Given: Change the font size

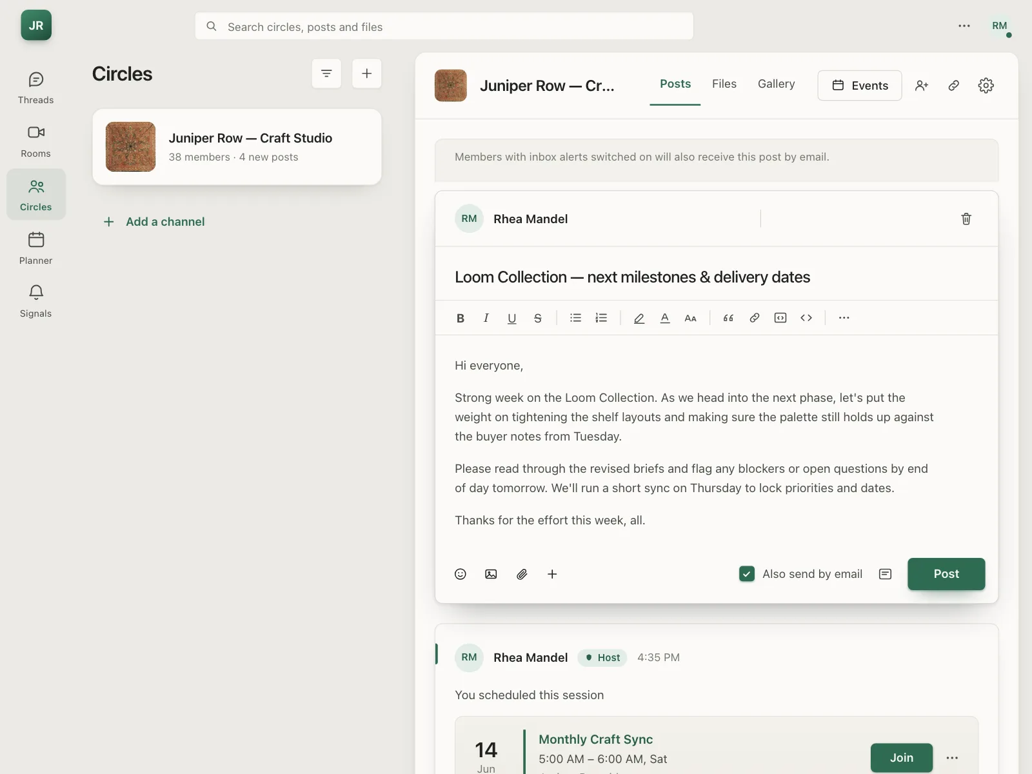Looking at the screenshot, I should (x=691, y=318).
